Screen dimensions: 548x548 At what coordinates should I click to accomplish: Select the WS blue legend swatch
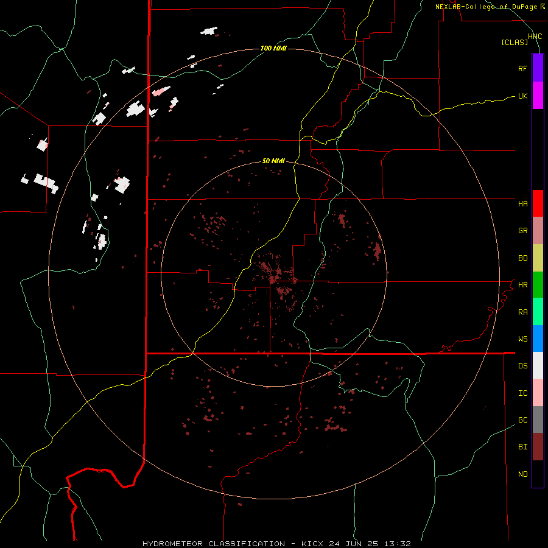click(538, 339)
